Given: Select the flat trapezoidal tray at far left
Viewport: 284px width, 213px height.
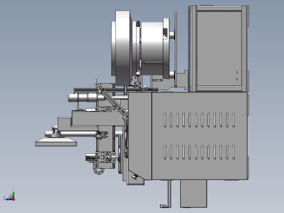Looking at the screenshot, I should pos(56,142).
